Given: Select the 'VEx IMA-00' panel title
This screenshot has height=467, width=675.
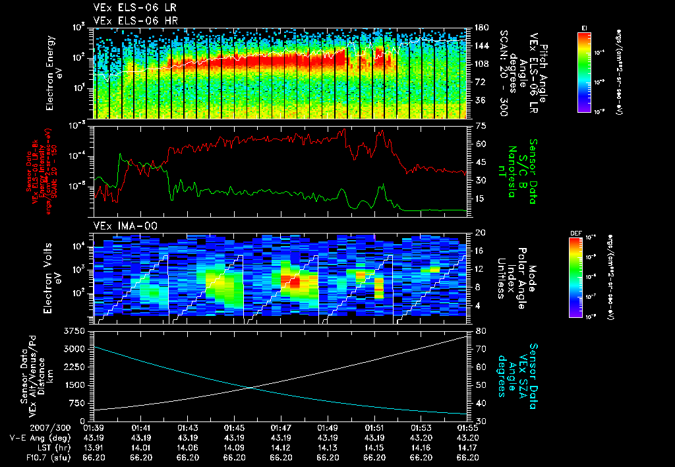Looking at the screenshot, I should click(x=125, y=226).
